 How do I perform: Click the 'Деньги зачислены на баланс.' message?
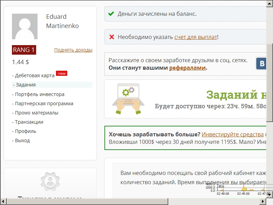[x=157, y=14]
